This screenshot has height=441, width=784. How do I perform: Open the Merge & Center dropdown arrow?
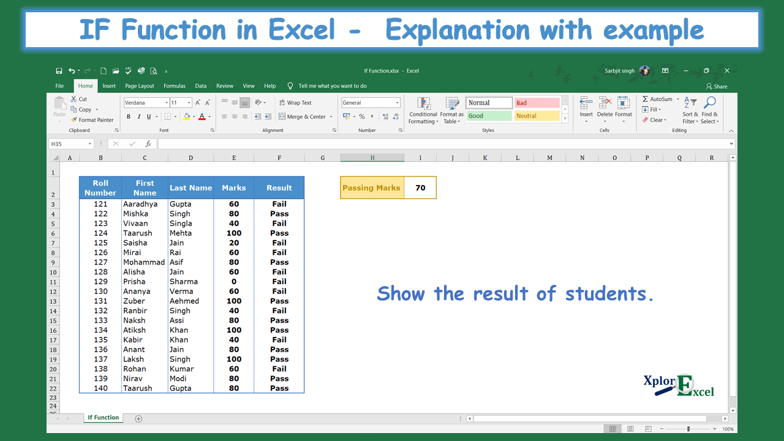pos(331,116)
